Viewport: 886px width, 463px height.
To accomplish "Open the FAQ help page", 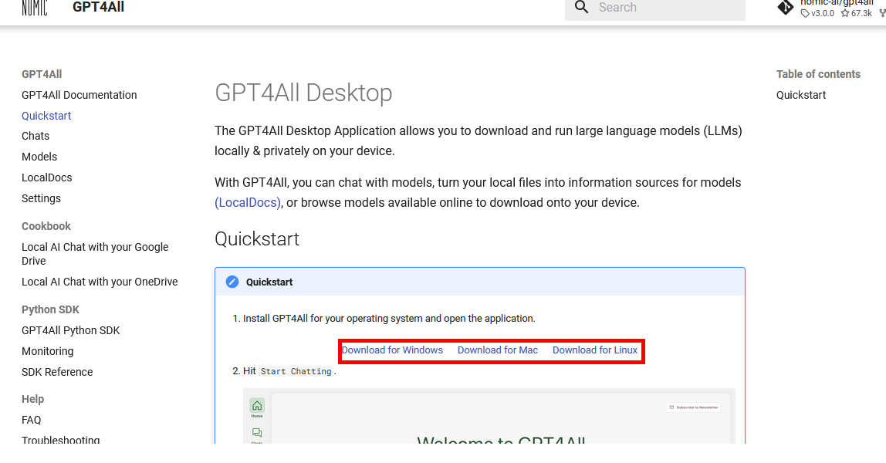I will [x=32, y=420].
